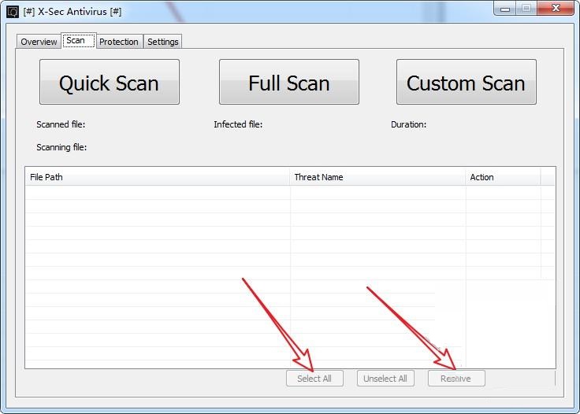This screenshot has width=580, height=414.
Task: Click the X-Sec Antivirus title bar icon
Action: point(13,12)
